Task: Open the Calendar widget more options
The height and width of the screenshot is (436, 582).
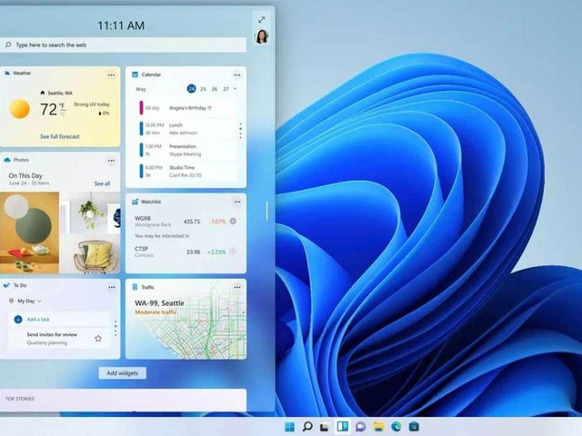Action: click(236, 74)
